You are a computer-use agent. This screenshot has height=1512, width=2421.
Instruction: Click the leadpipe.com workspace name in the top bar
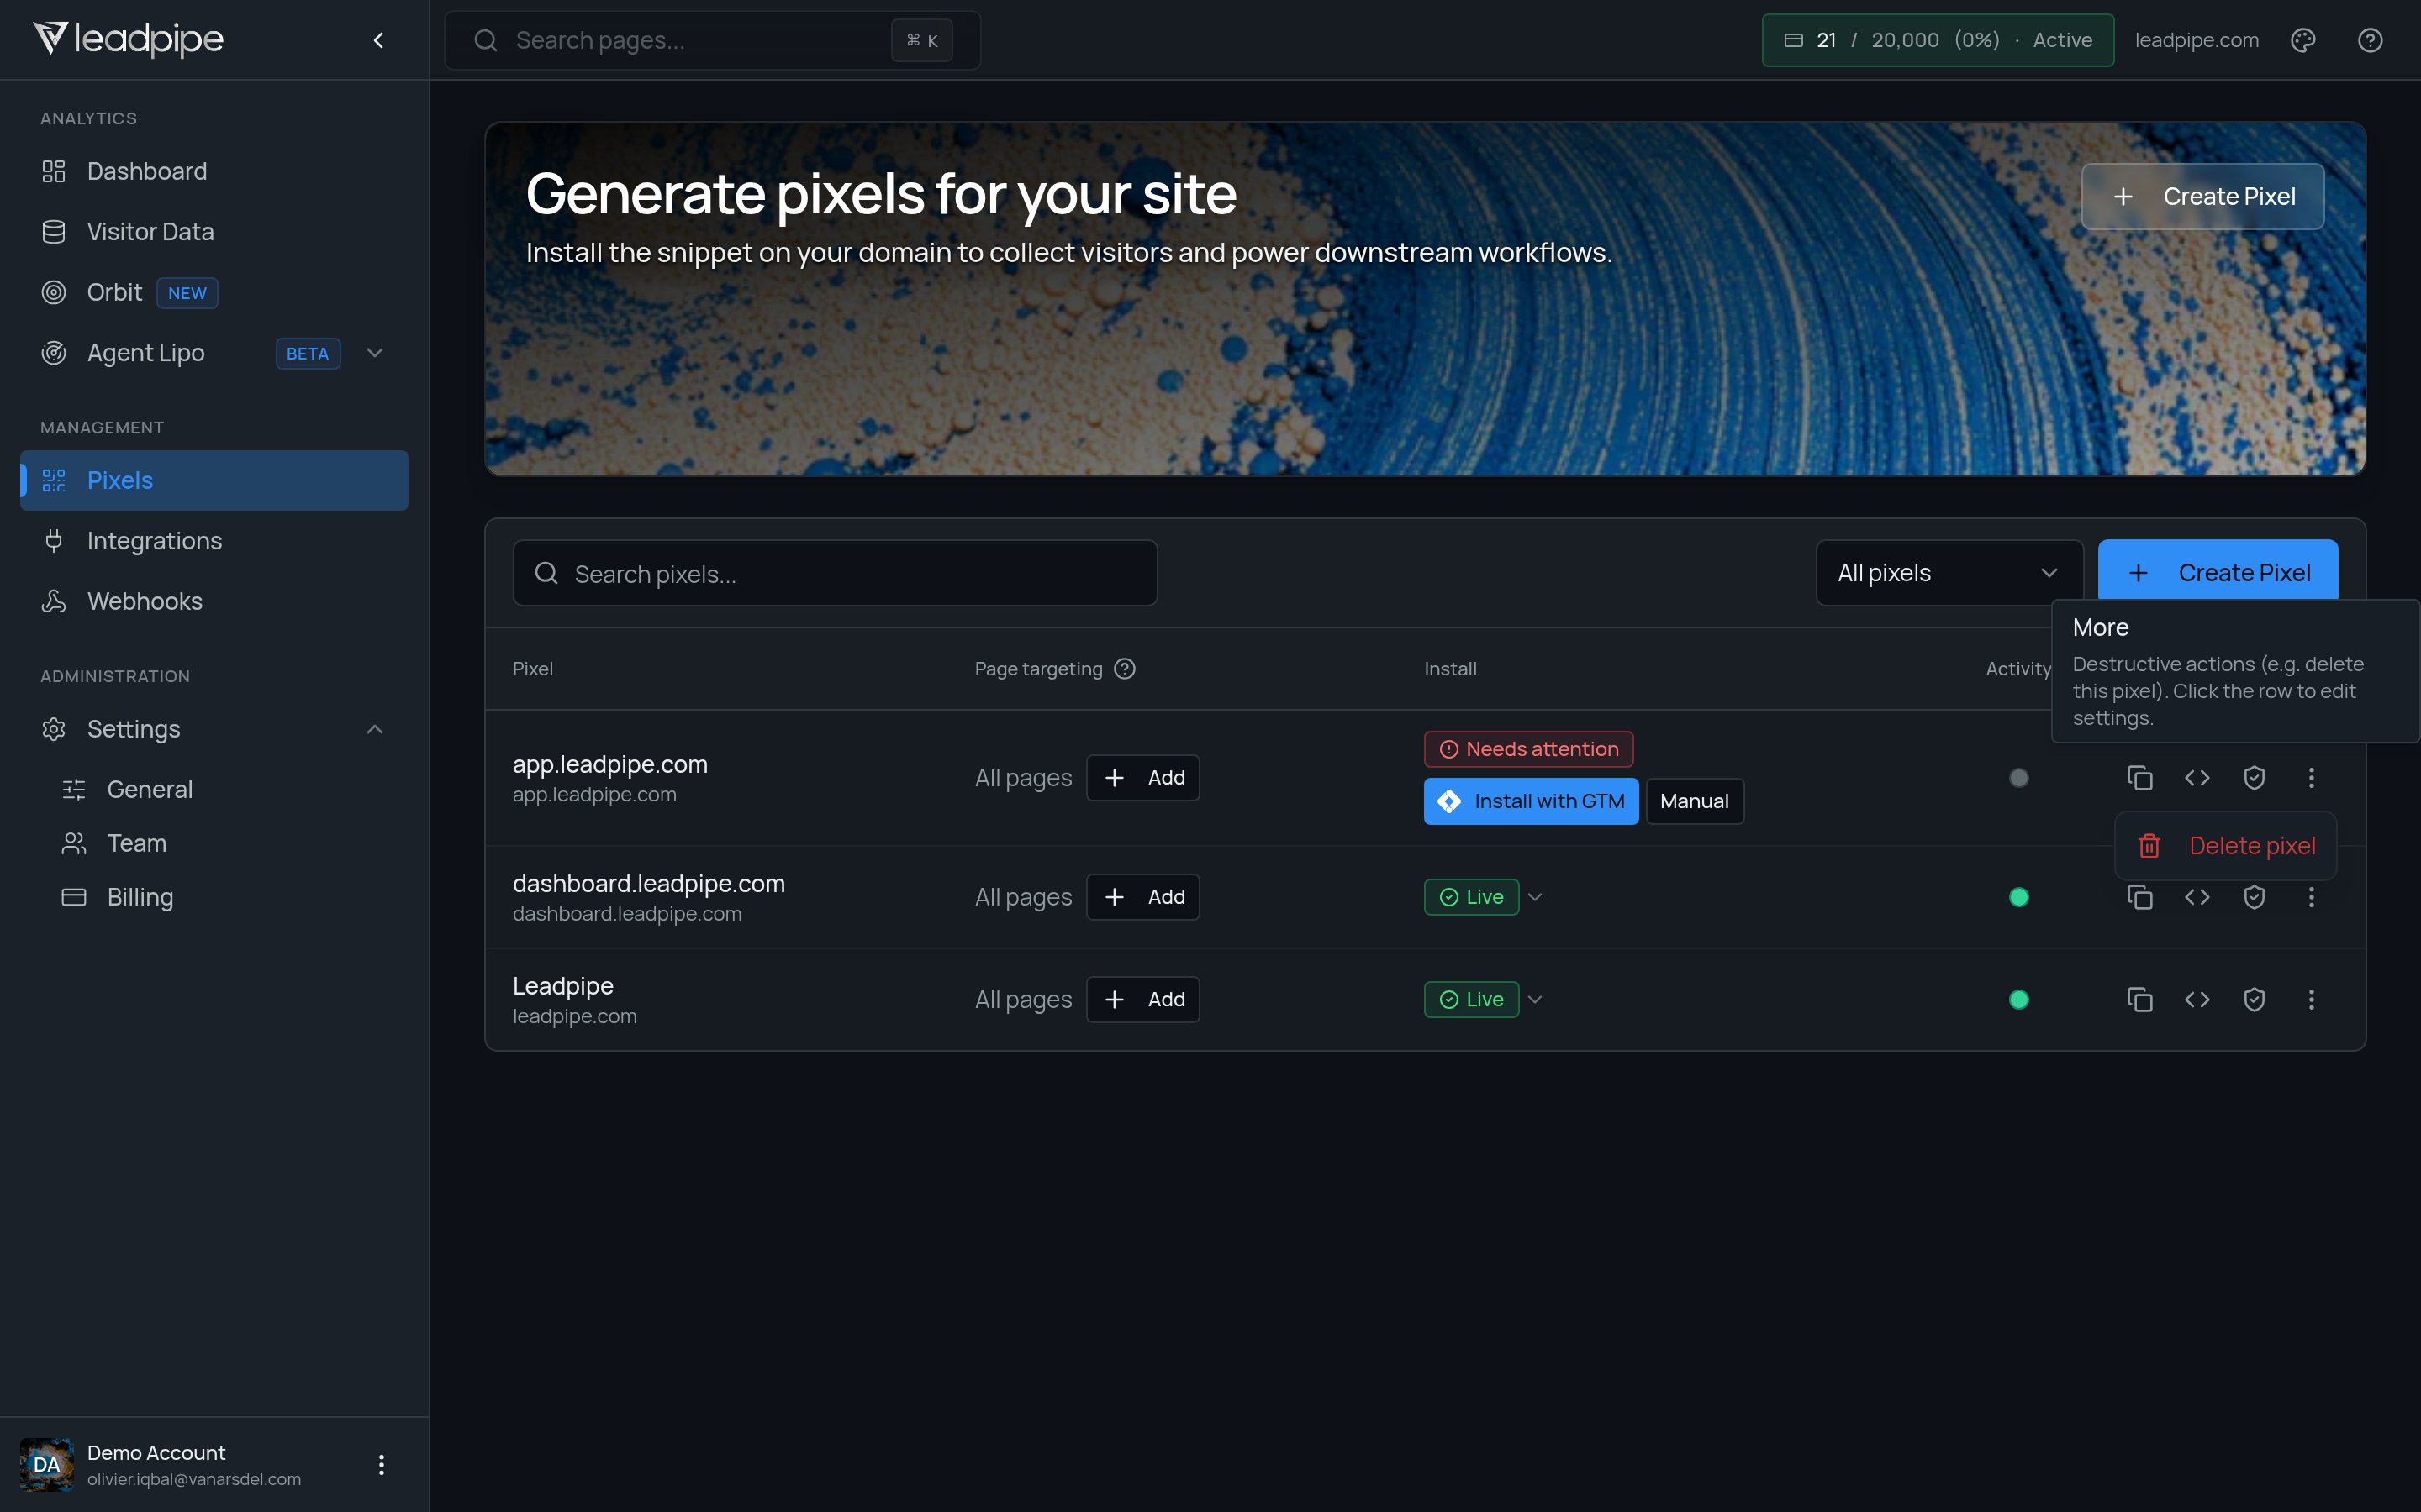[x=2197, y=40]
